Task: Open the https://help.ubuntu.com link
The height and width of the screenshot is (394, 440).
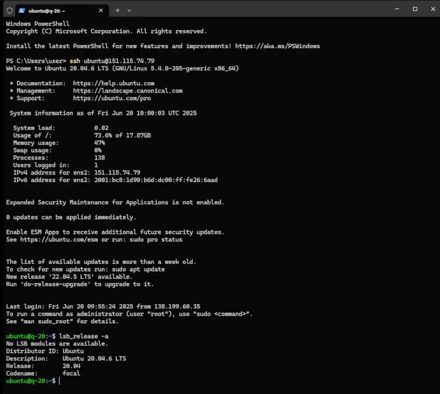Action: coord(114,83)
